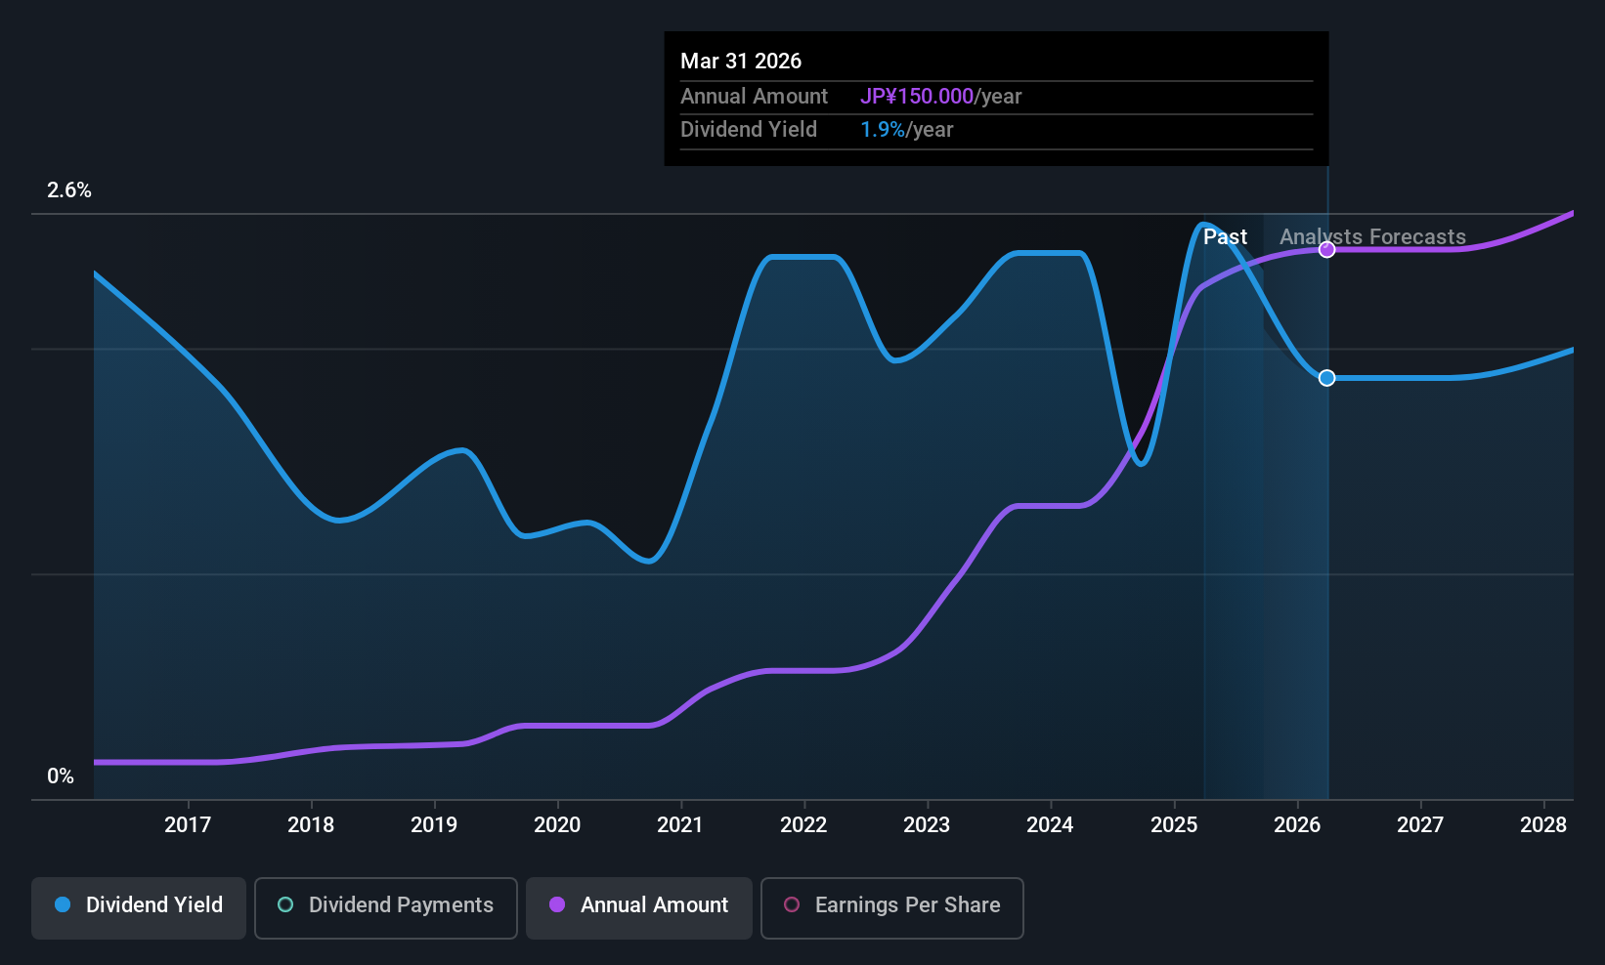The image size is (1605, 965).
Task: Show the Earnings Per Share series
Action: click(x=891, y=907)
